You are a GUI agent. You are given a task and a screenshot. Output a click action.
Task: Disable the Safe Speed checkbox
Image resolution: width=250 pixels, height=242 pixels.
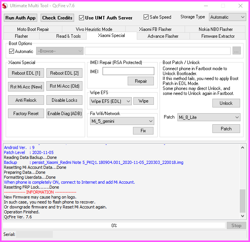[146, 17]
